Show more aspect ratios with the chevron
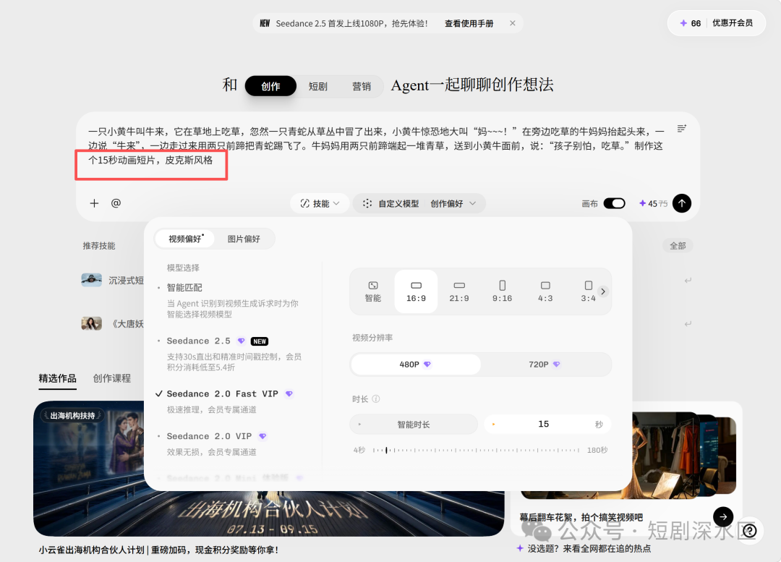Image resolution: width=781 pixels, height=562 pixels. tap(602, 291)
